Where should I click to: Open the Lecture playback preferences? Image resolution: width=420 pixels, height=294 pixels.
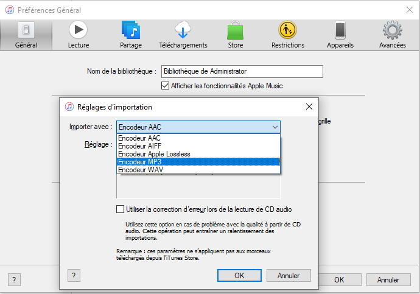point(78,35)
